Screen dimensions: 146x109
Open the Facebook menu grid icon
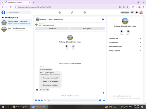coord(132,12)
